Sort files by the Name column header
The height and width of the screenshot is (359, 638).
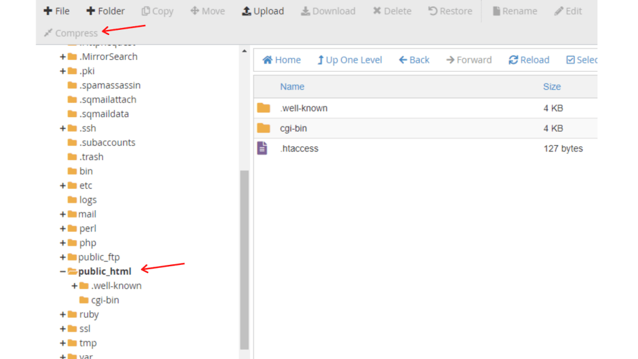[x=292, y=87]
